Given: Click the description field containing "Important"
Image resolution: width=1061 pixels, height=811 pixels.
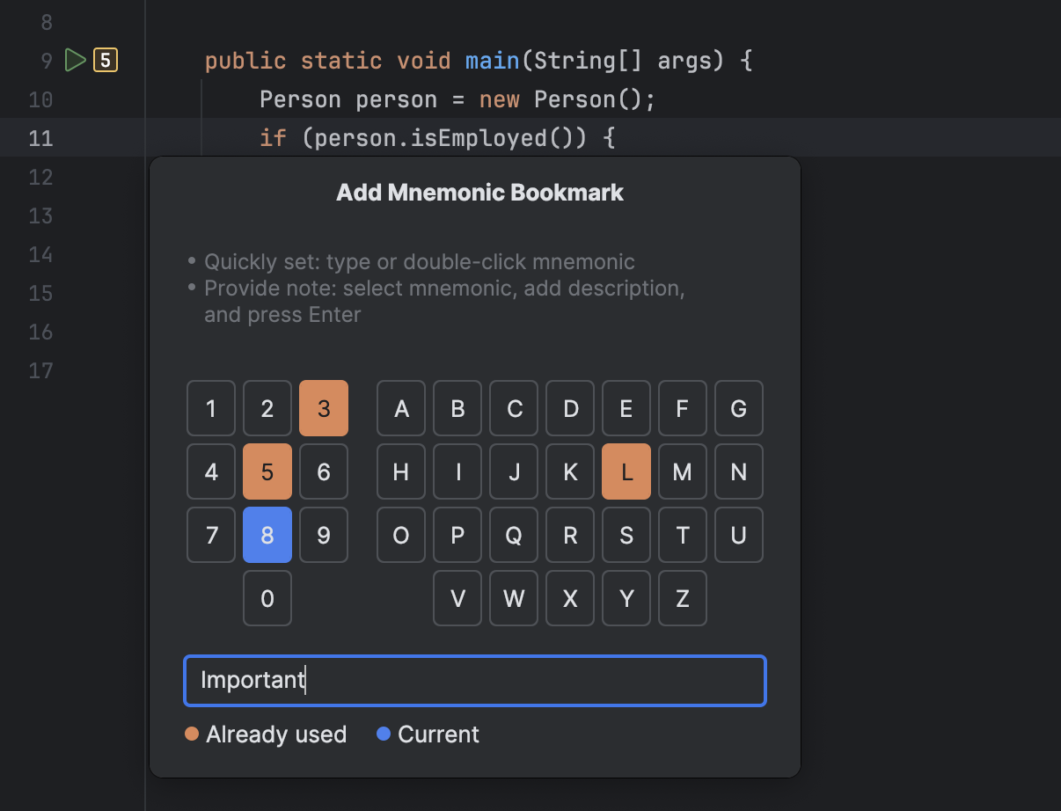Looking at the screenshot, I should coord(475,680).
